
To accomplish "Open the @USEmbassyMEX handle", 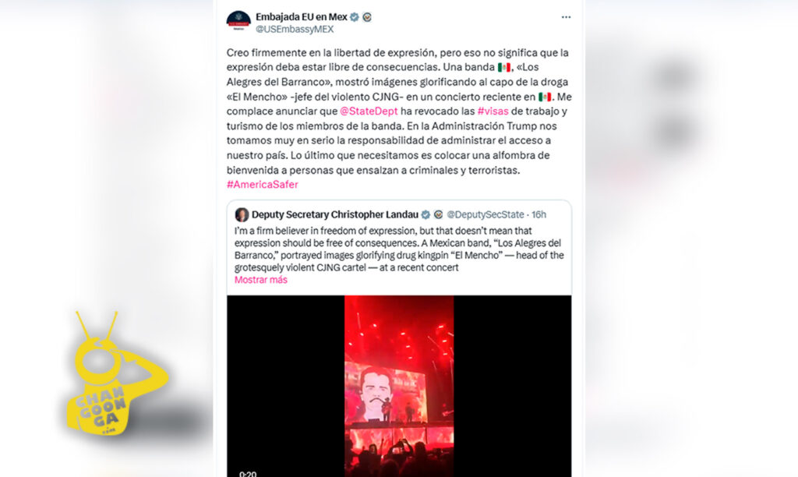I will [x=295, y=30].
